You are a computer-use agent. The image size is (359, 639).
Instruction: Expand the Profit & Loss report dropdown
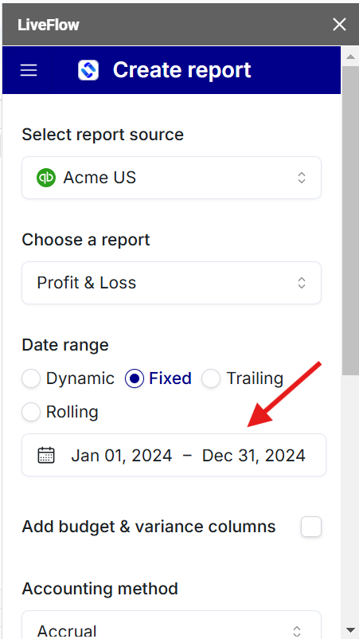(171, 283)
